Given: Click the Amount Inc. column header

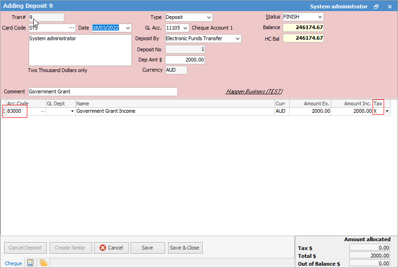Looking at the screenshot, I should coord(352,104).
